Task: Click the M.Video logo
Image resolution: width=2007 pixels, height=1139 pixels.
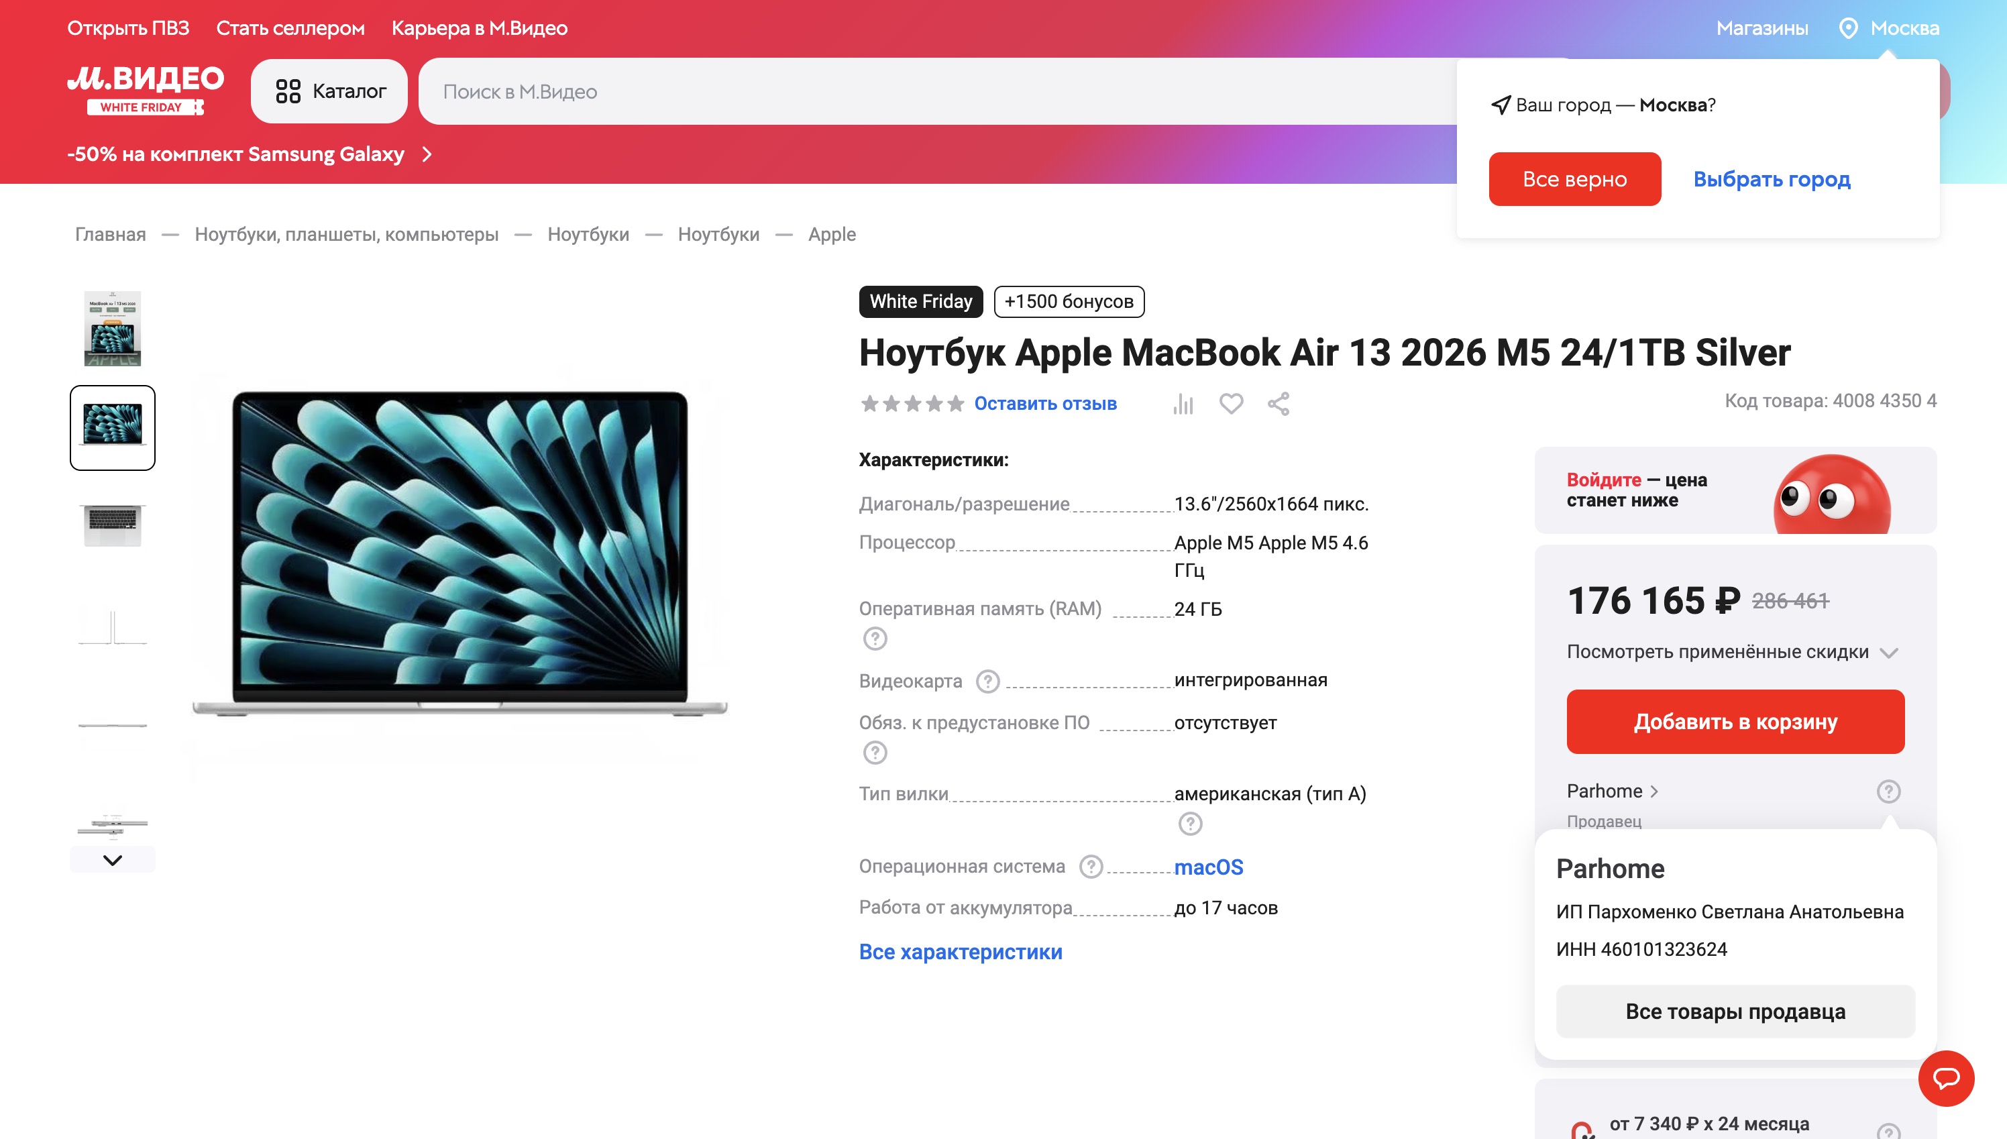Action: click(146, 91)
